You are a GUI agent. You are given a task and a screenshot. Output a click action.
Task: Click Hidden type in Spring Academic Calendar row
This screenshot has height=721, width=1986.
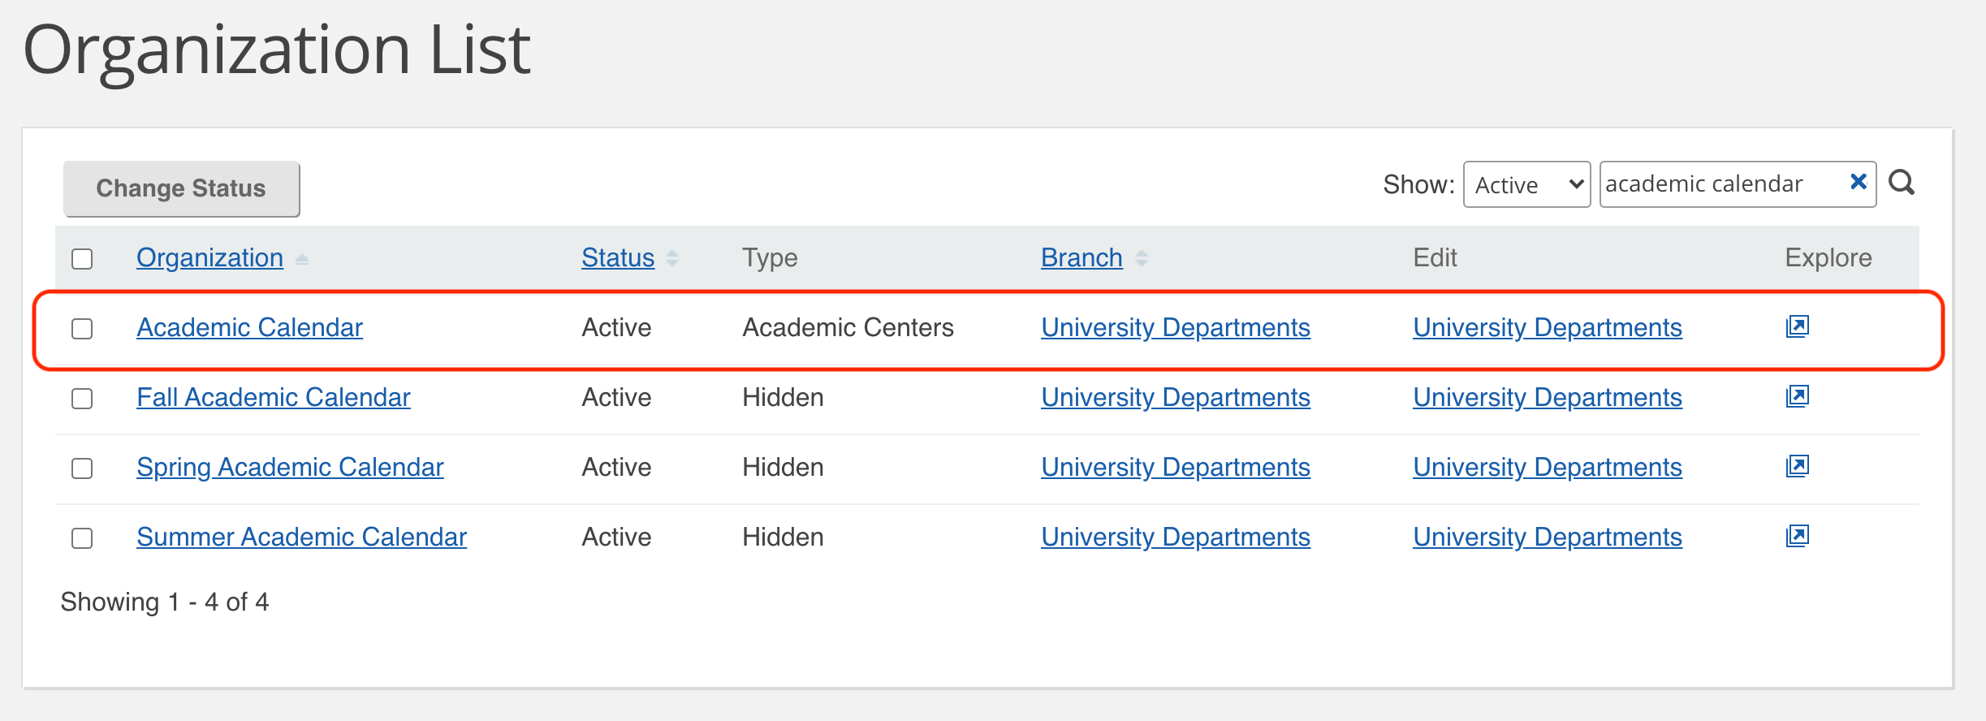tap(783, 467)
